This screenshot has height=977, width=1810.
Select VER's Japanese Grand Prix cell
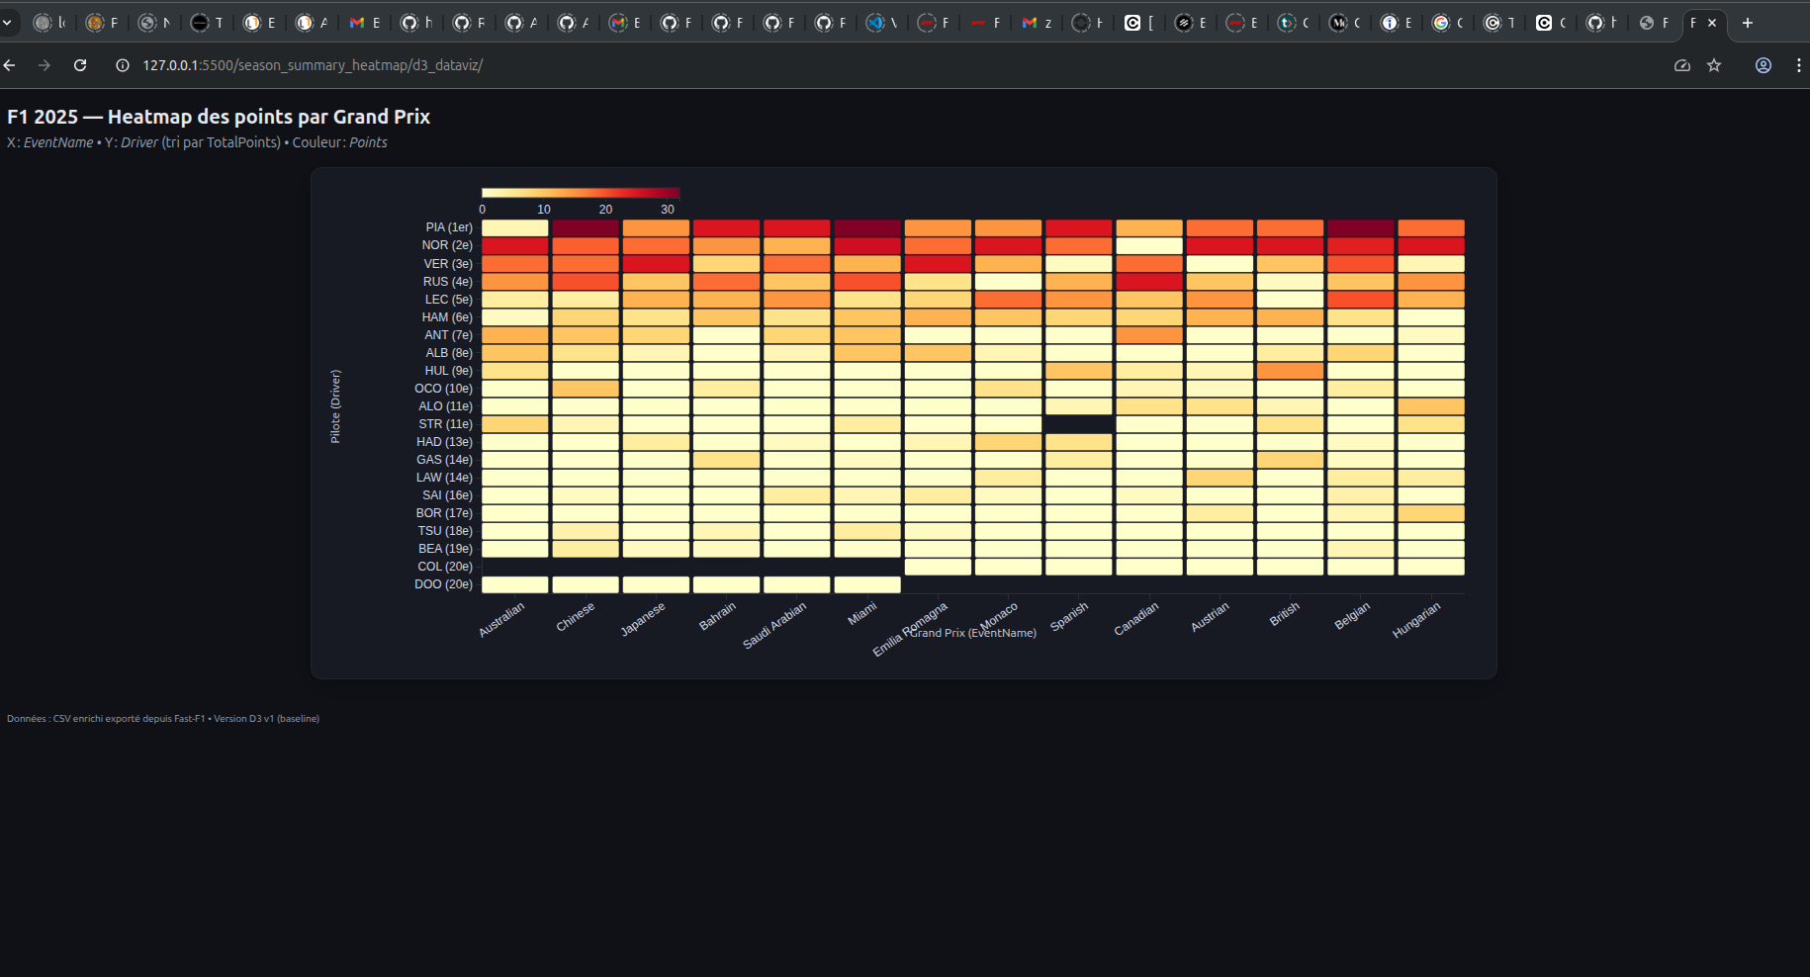[x=656, y=264]
